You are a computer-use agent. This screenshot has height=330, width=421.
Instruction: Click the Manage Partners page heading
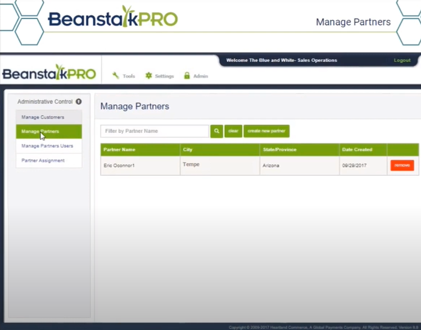click(x=134, y=106)
